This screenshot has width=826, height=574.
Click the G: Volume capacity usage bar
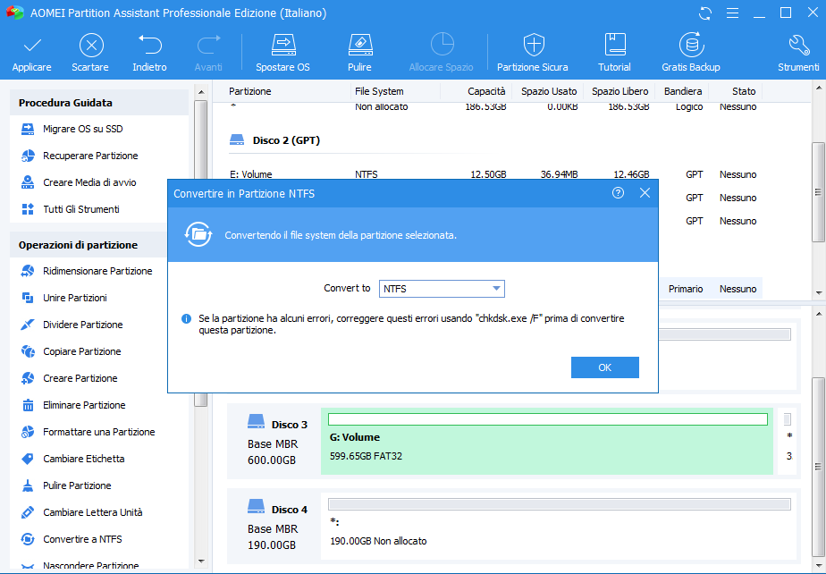547,419
